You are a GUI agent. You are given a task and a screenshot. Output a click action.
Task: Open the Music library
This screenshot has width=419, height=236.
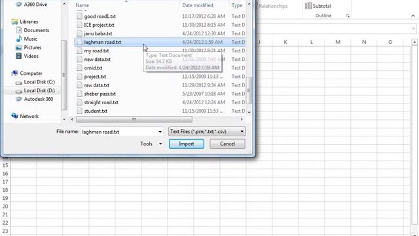tap(31, 39)
